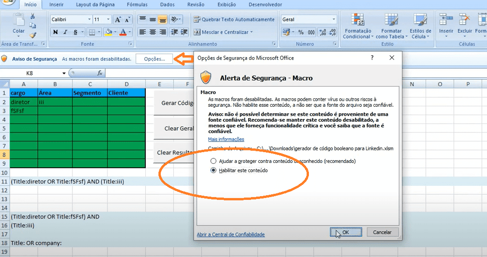Apply thousands separator (000) style
Image resolution: width=487 pixels, height=257 pixels.
click(x=311, y=32)
